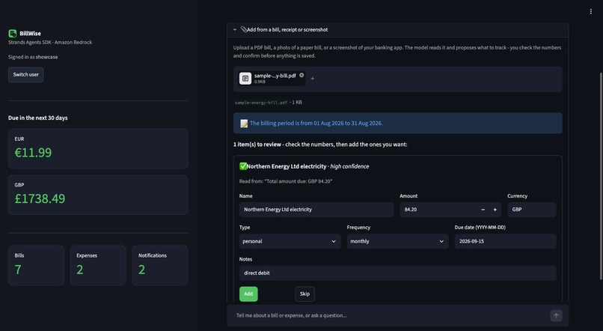Click the Switch user button
Image resolution: width=603 pixels, height=331 pixels.
click(25, 75)
